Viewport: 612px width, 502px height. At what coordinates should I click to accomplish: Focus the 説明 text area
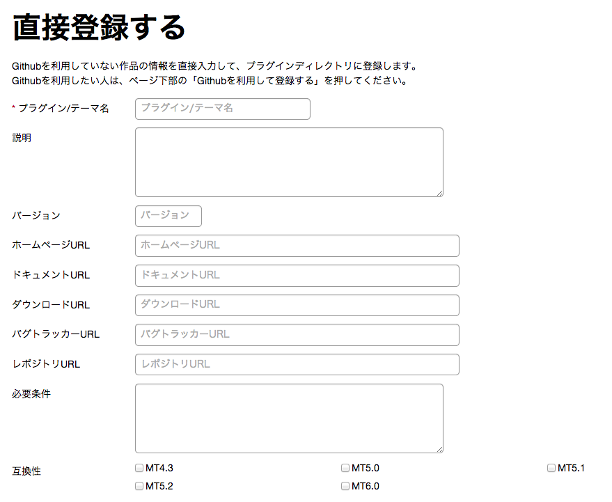click(289, 162)
